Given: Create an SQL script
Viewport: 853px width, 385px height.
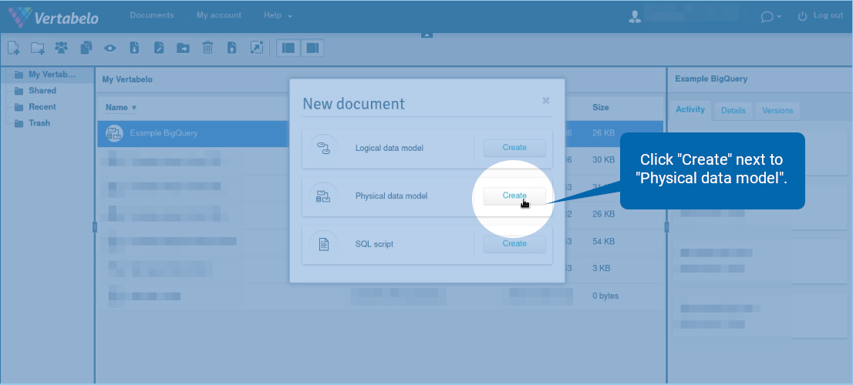Looking at the screenshot, I should pyautogui.click(x=514, y=244).
